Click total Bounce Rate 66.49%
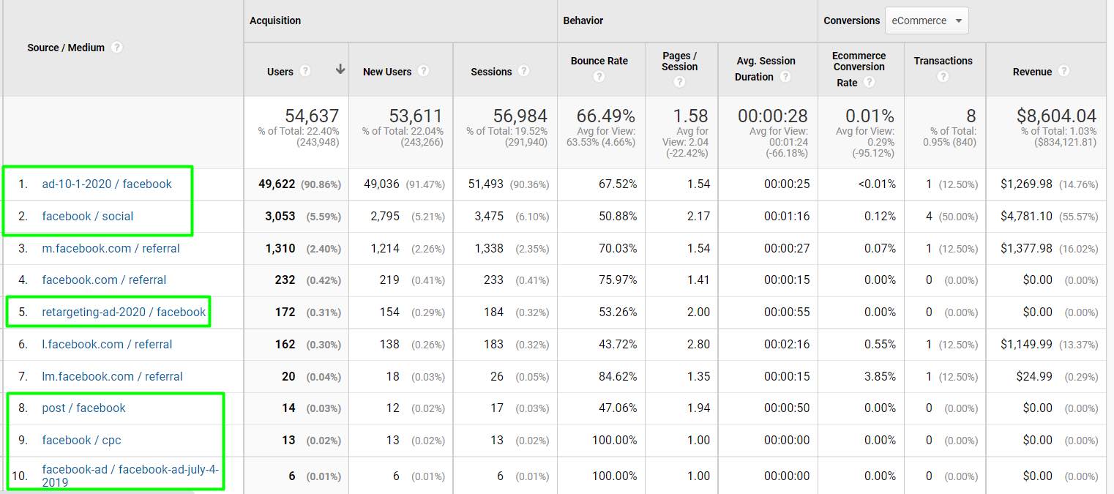Image resolution: width=1114 pixels, height=494 pixels. [x=605, y=116]
